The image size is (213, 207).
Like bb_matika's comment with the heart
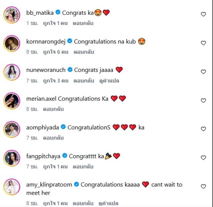[x=203, y=14]
